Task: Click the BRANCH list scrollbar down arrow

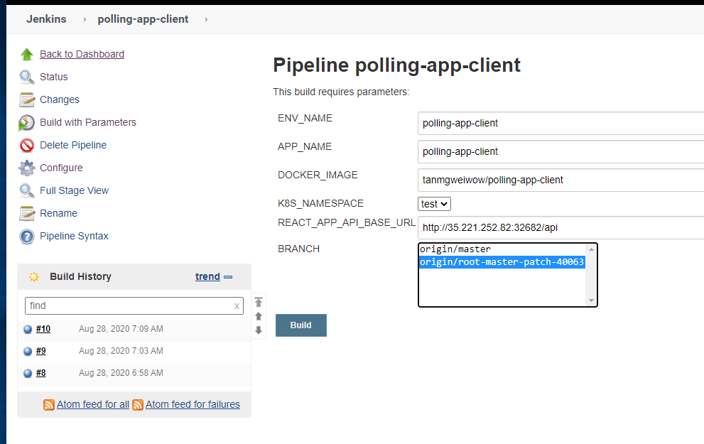Action: [x=591, y=300]
